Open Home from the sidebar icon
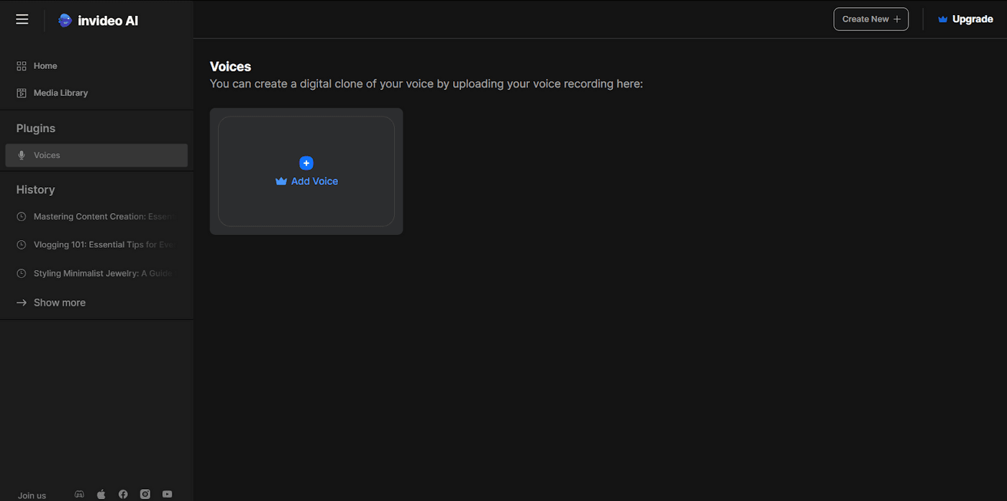This screenshot has height=501, width=1007. pyautogui.click(x=20, y=65)
